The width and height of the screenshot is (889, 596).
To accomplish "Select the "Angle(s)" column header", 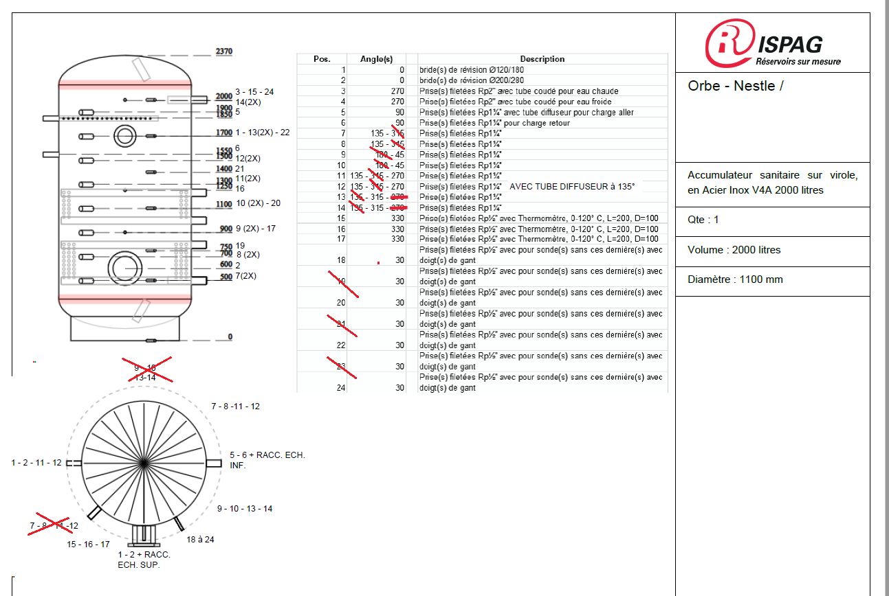I will coord(376,59).
